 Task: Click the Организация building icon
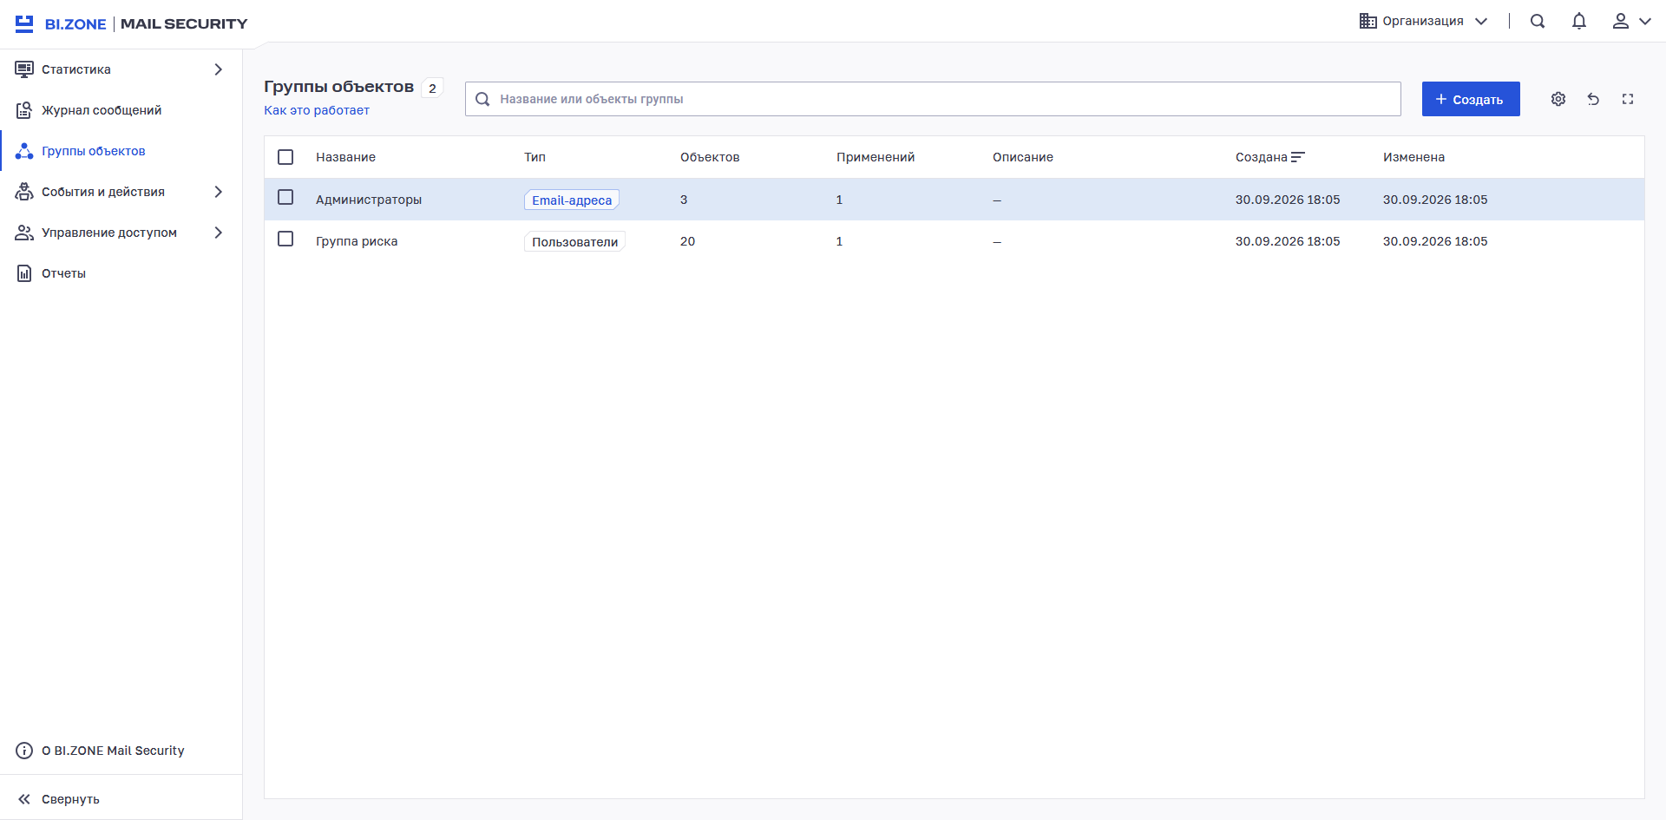tap(1368, 21)
